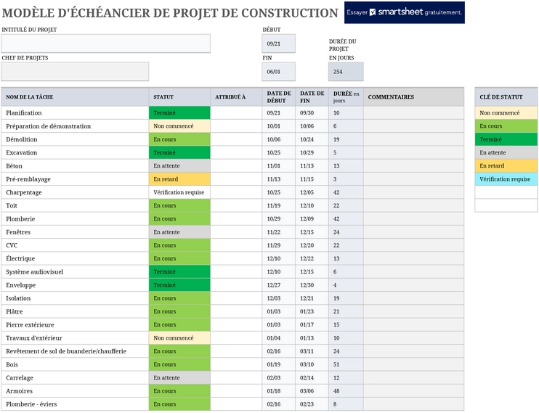Image resolution: width=539 pixels, height=413 pixels.
Task: Click the Chef de projets input field
Action: click(75, 71)
